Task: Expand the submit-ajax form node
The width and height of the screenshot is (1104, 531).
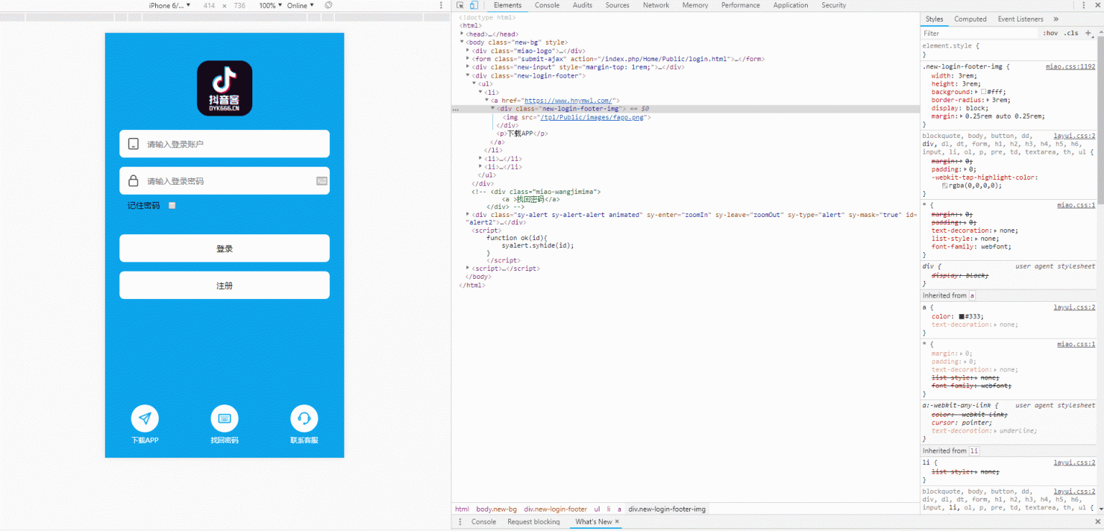Action: (x=468, y=59)
